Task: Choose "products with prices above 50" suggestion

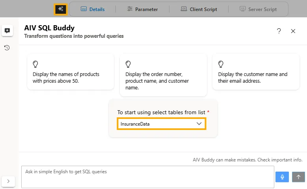Action: [70, 78]
